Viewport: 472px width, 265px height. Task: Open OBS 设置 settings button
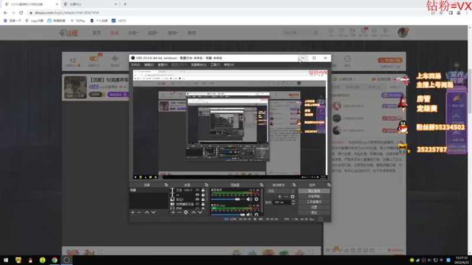tap(314, 207)
